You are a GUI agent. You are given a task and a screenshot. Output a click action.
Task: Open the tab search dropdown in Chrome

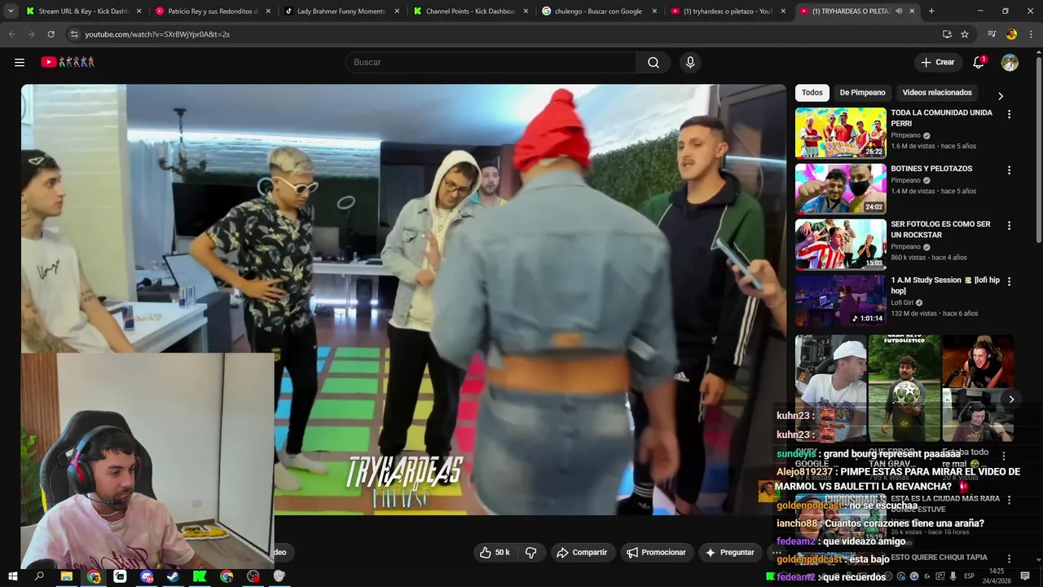(x=11, y=11)
